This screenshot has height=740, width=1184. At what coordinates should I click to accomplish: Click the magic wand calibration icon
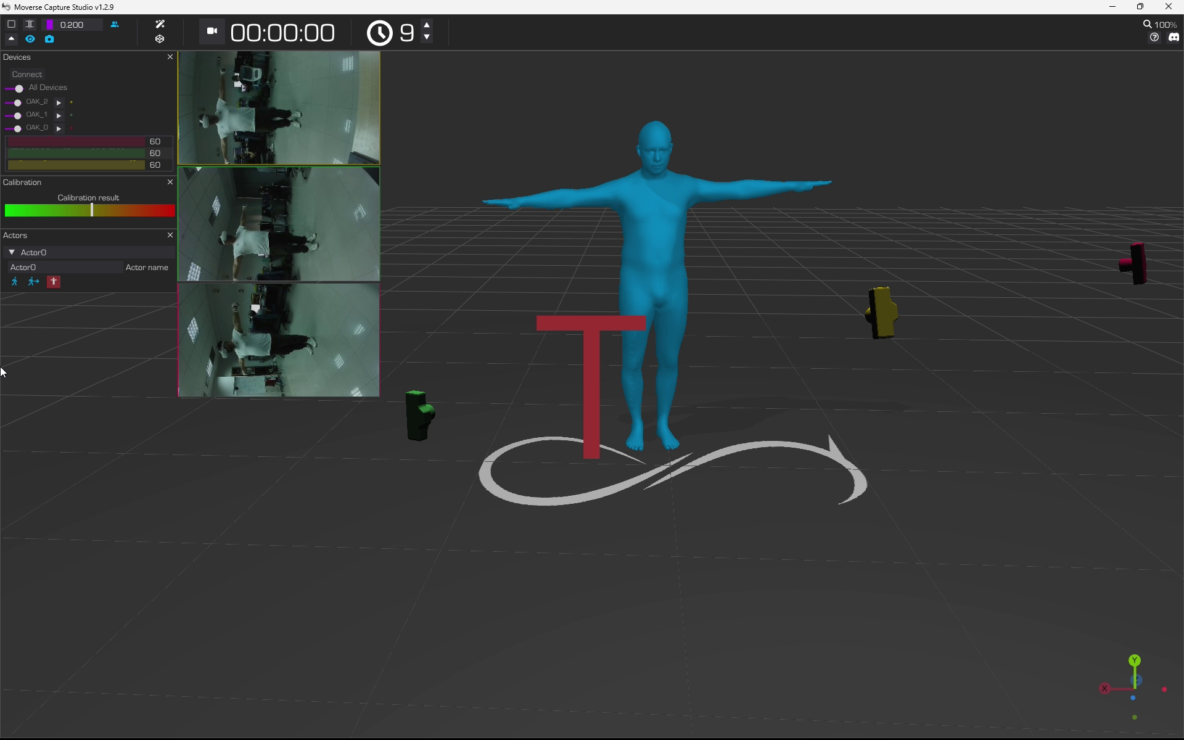160,24
